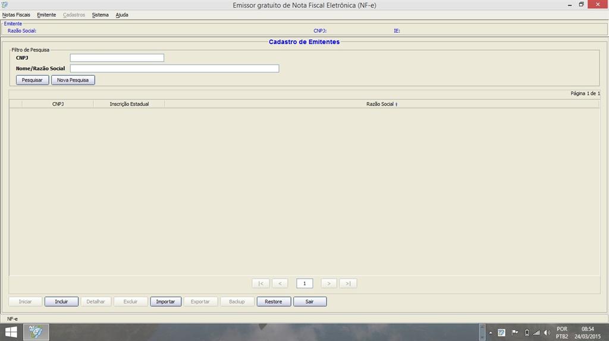Open the Sistema menu
Viewport: 609px width, 341px height.
[x=100, y=15]
